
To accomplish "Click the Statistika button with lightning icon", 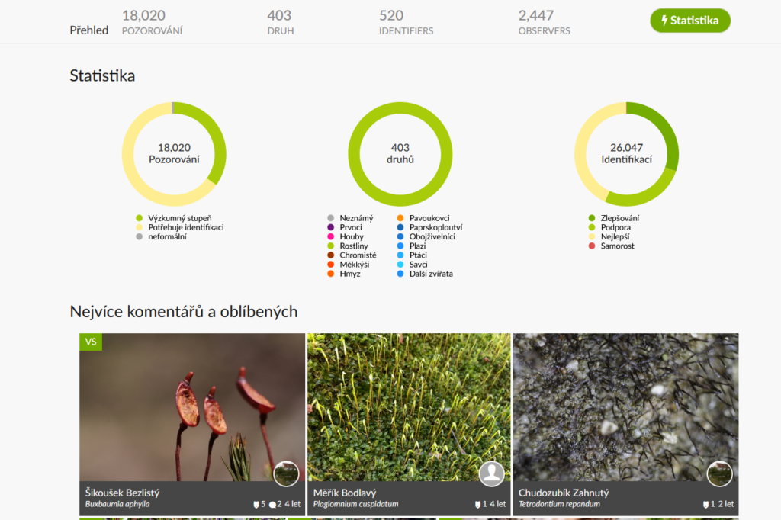I will tap(689, 21).
